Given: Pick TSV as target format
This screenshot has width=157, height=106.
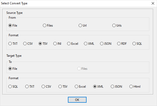Looking at the screenshot, I should pos(60,87).
